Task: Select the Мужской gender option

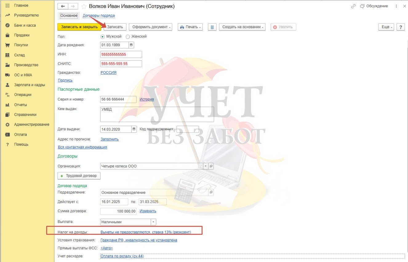Action: tap(111, 36)
